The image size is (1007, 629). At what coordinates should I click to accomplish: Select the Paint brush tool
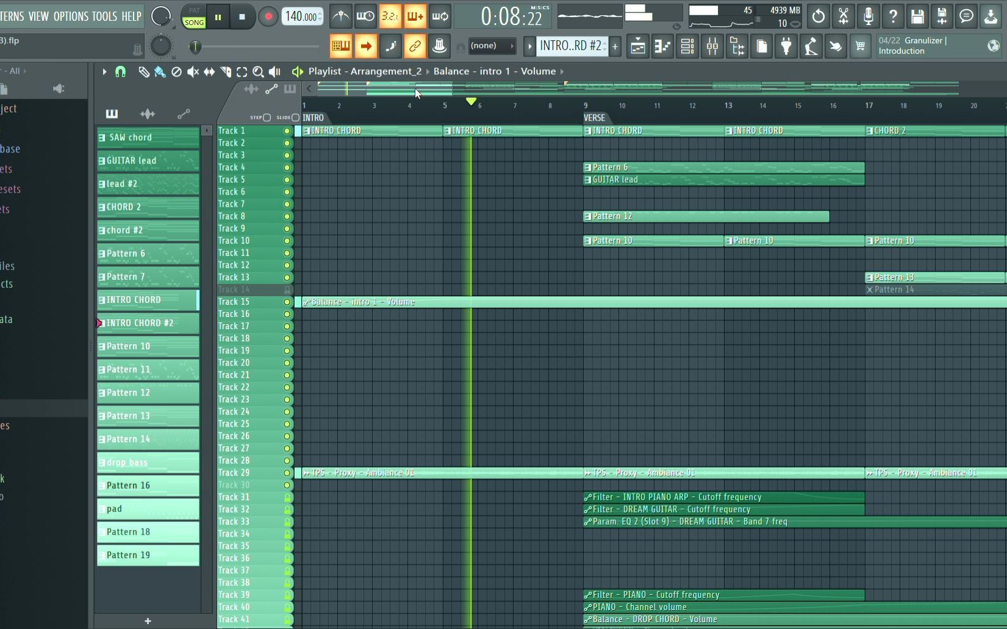160,72
